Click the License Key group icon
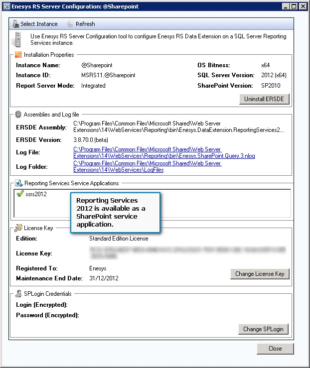This screenshot has width=310, height=368. (18, 228)
